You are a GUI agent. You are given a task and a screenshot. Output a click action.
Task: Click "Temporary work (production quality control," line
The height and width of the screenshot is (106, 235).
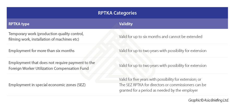pos(46,34)
